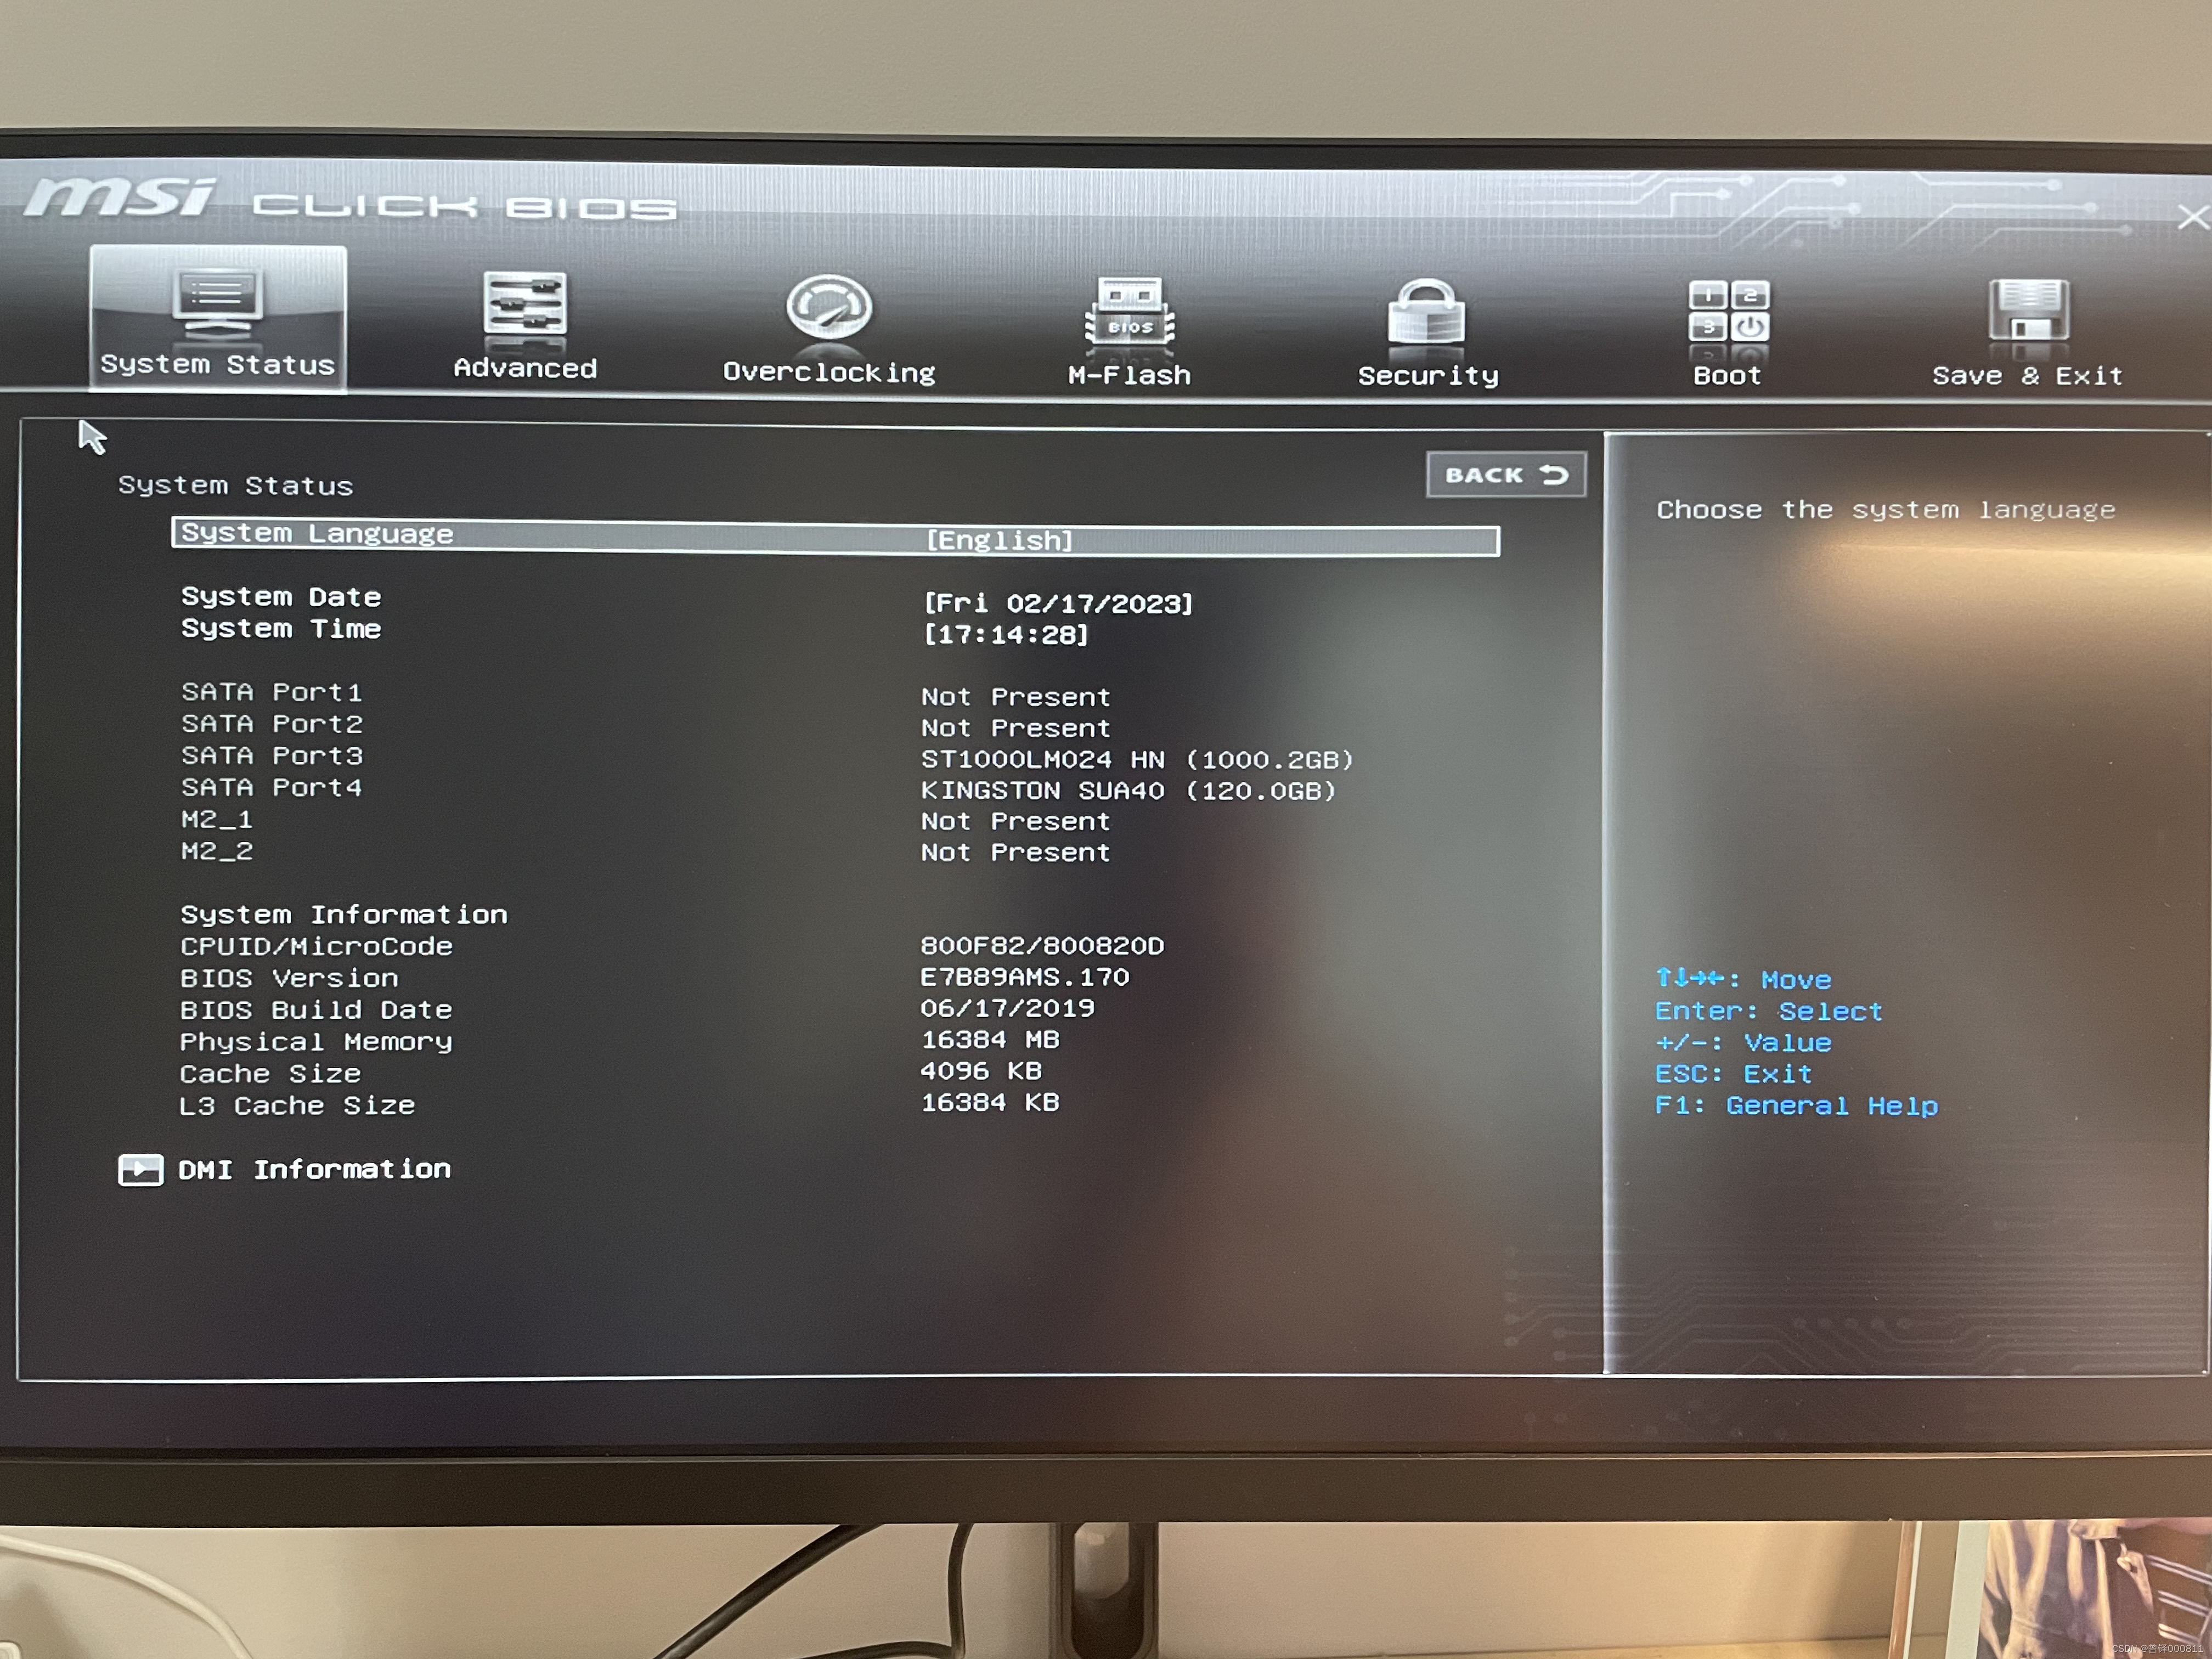2212x1659 pixels.
Task: Click the Cache Size label
Action: pyautogui.click(x=270, y=1074)
